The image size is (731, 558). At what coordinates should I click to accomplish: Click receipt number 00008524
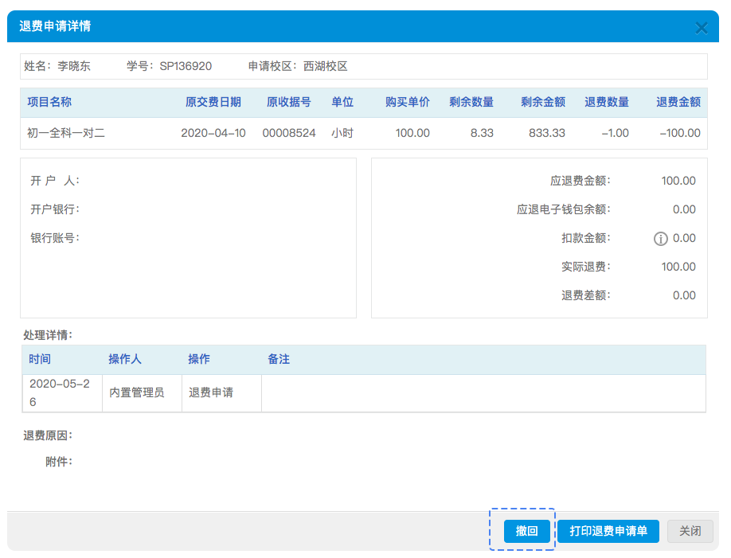pos(289,133)
